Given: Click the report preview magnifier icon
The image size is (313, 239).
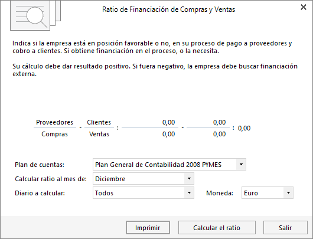Looking at the screenshot, I should [x=35, y=15].
